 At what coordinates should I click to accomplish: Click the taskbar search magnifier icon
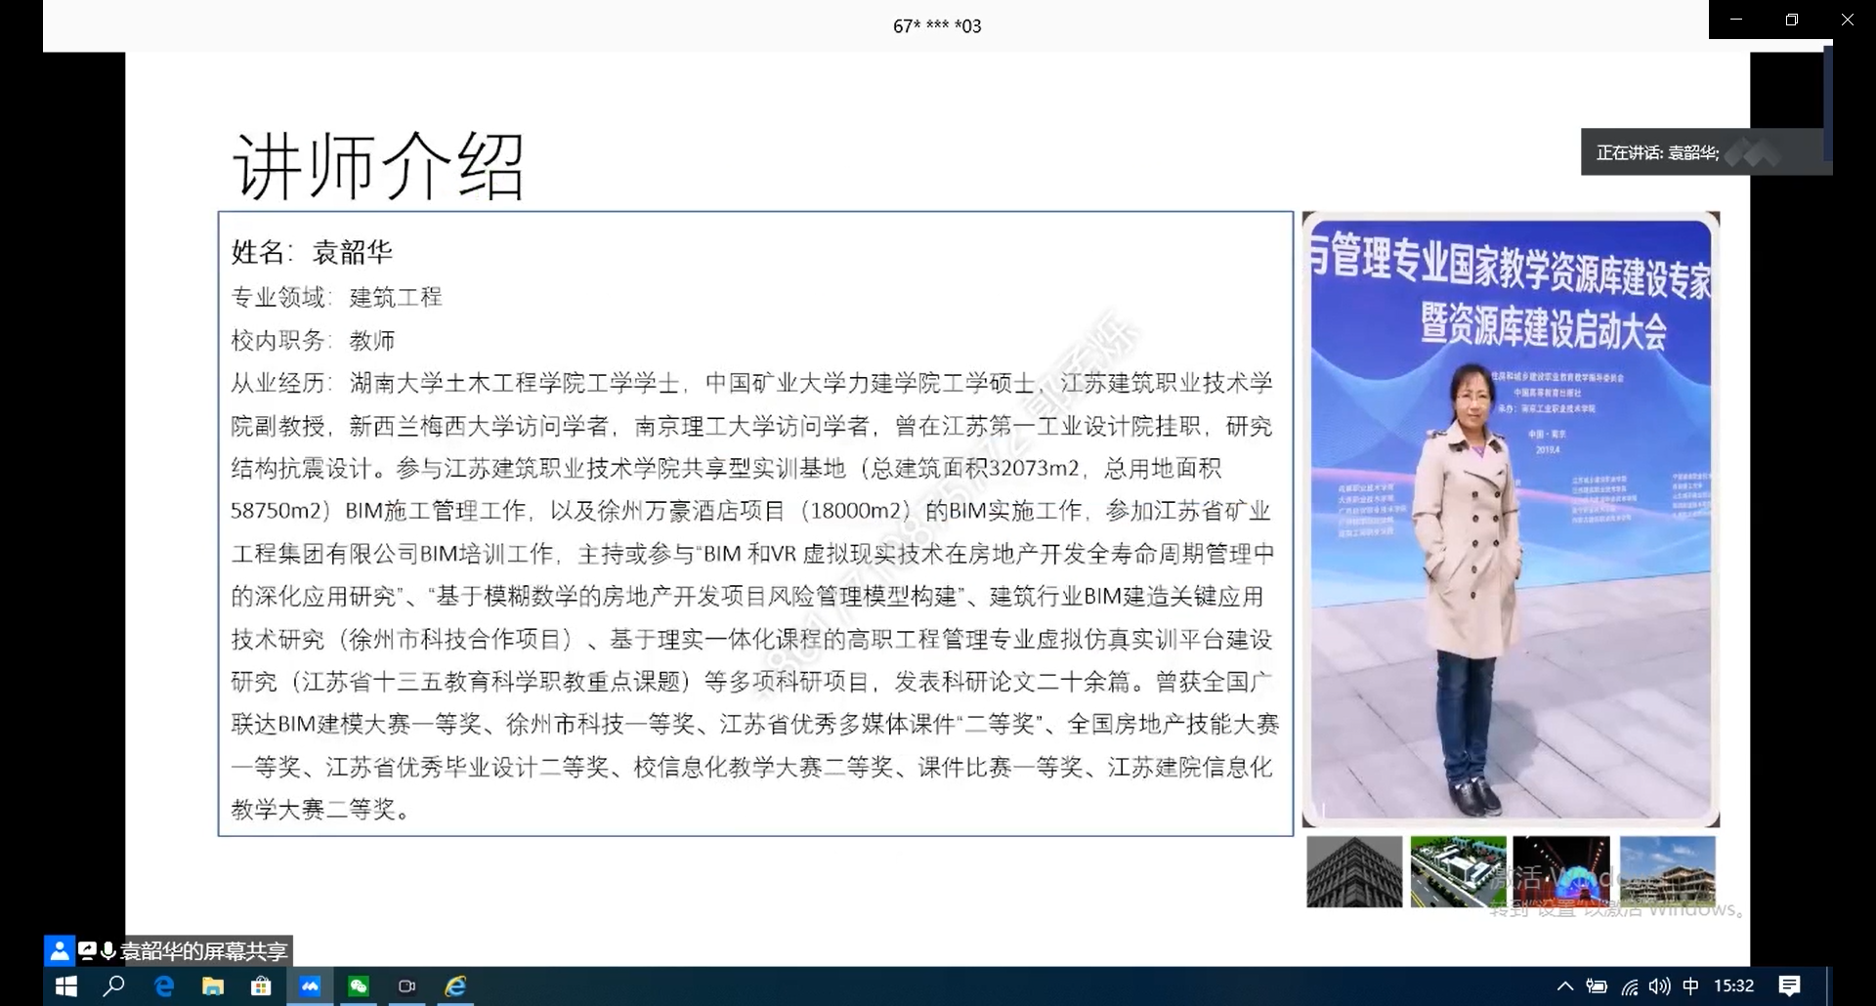pos(114,986)
